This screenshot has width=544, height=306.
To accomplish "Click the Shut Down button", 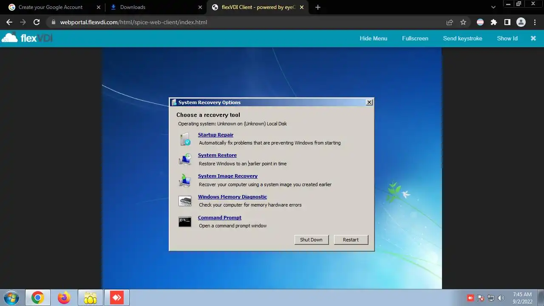I will [311, 240].
